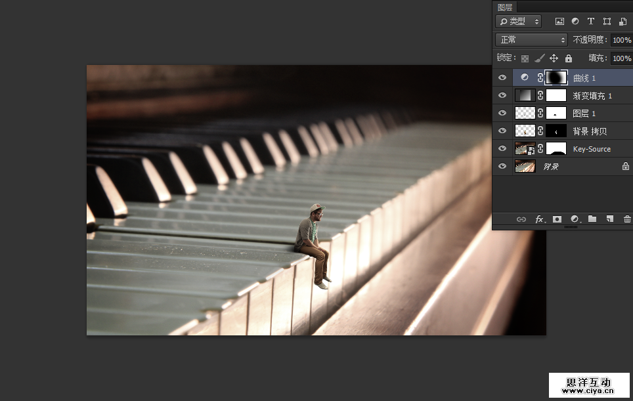Select the 图层 1 layer name
Screen dimensions: 633x401
coord(584,114)
